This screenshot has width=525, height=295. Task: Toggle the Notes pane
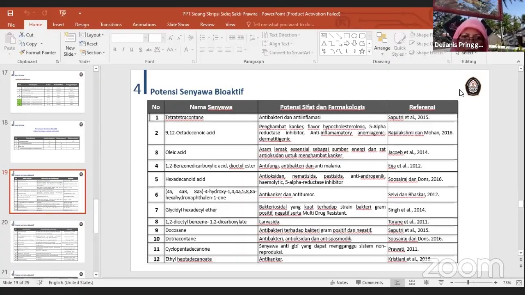coord(339,283)
